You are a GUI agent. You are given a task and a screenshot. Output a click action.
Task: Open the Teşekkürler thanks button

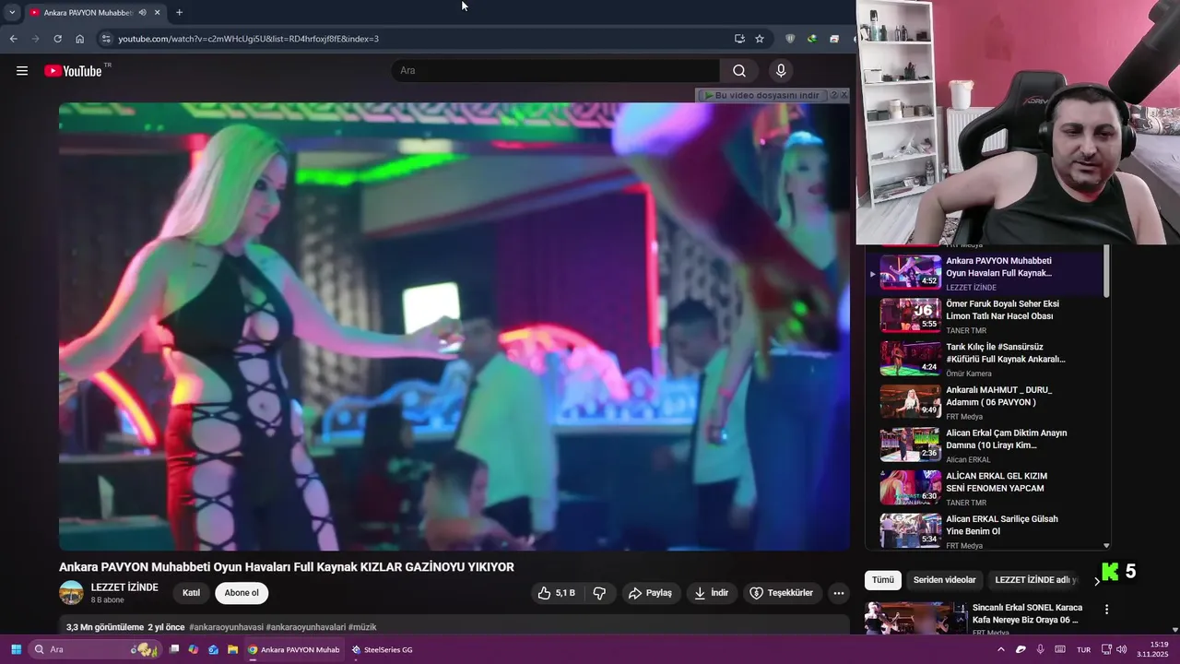782,593
